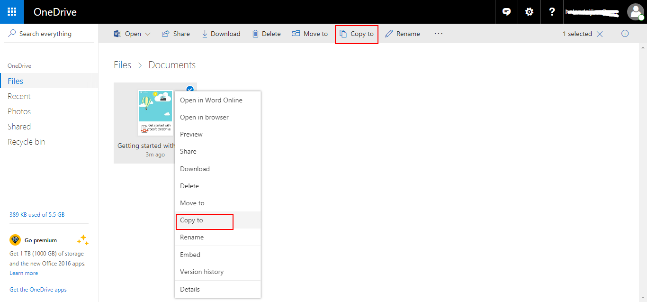647x302 pixels.
Task: Click the Learn more link
Action: click(x=24, y=273)
